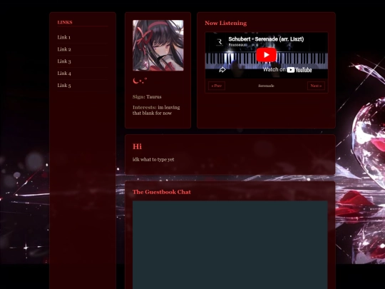Image resolution: width=385 pixels, height=289 pixels.
Task: Open Watch on YouTube link
Action: pyautogui.click(x=287, y=70)
